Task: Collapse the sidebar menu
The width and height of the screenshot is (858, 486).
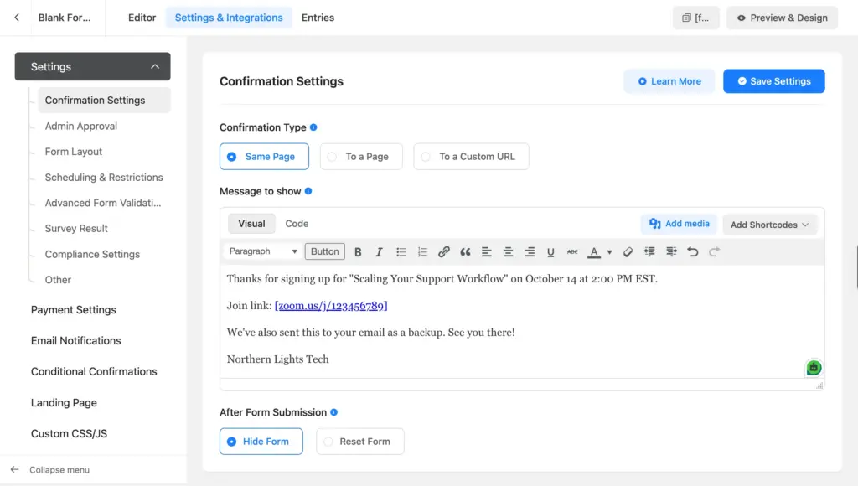Action: (50, 469)
